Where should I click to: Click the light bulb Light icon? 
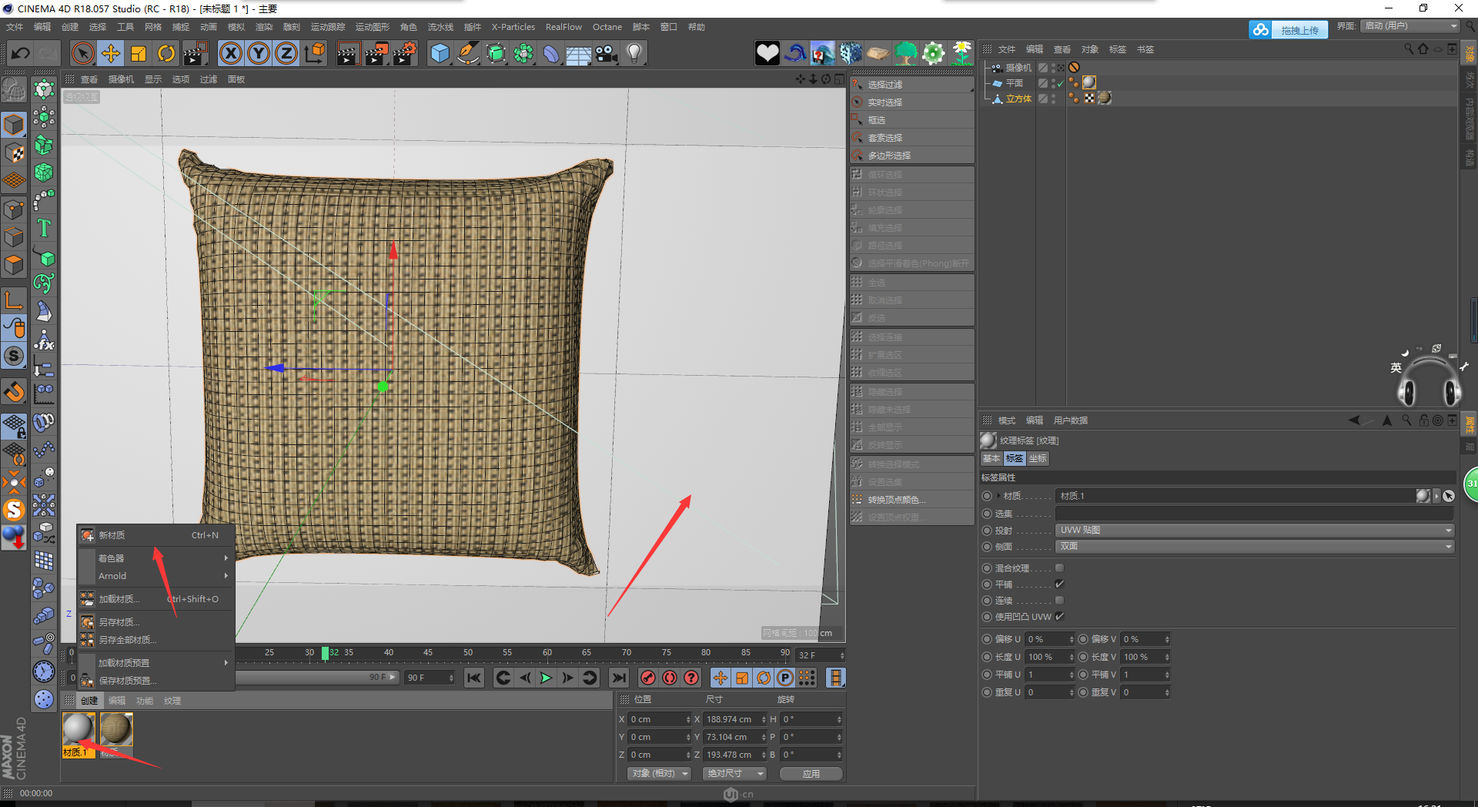pyautogui.click(x=634, y=54)
